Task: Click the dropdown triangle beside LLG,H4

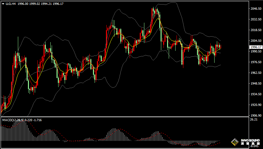Action: 3,4
